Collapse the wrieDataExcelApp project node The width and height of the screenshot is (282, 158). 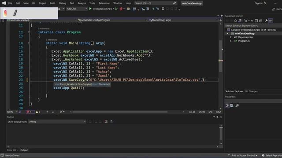click(227, 33)
